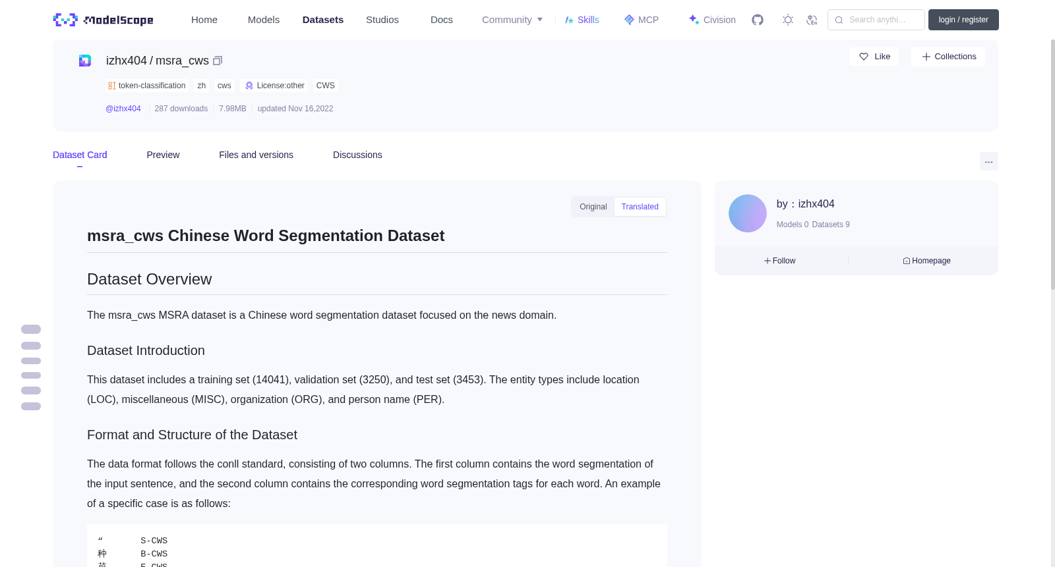Image resolution: width=1055 pixels, height=567 pixels.
Task: Switch site language with the translate icon
Action: tap(812, 20)
